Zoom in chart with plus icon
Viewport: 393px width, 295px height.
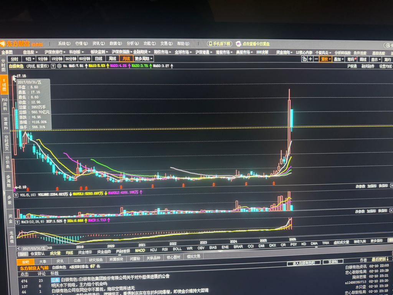[310, 59]
